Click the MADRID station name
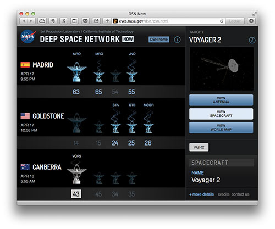This screenshot has width=275, height=229. pyautogui.click(x=43, y=65)
